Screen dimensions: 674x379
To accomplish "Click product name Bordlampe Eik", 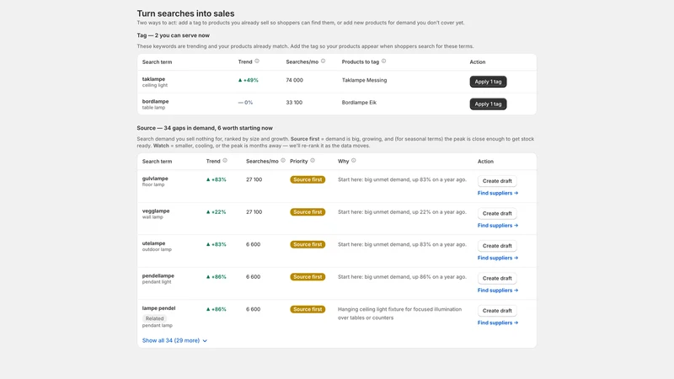I will 359,102.
